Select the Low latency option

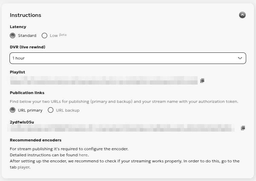coord(44,36)
